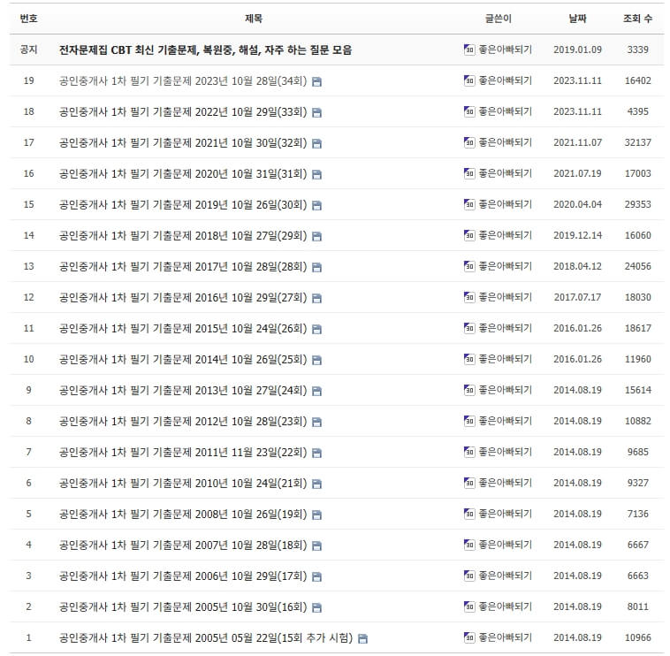Viewport: 670px width, 656px height.
Task: Click the disk icon beside the 2012년 10월 28일(23회) post
Action: (316, 423)
